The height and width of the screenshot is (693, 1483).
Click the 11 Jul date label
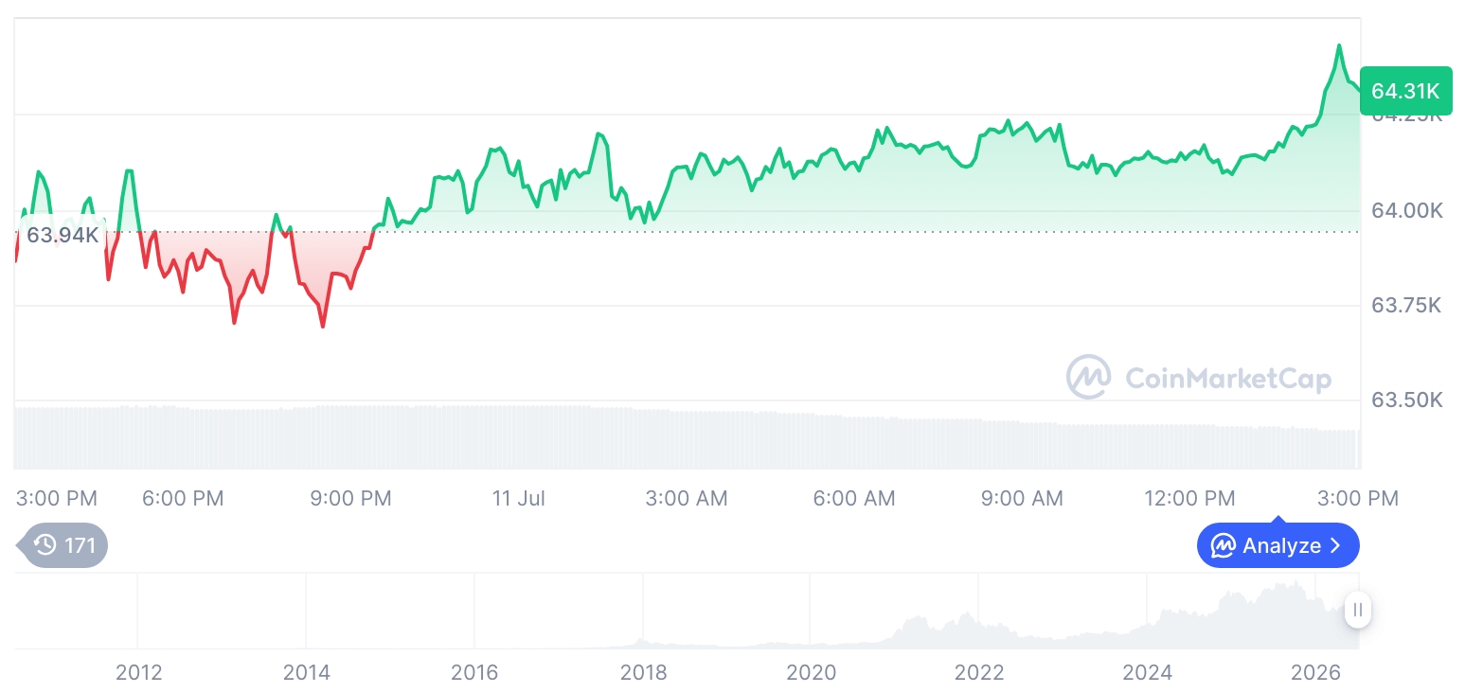point(518,498)
